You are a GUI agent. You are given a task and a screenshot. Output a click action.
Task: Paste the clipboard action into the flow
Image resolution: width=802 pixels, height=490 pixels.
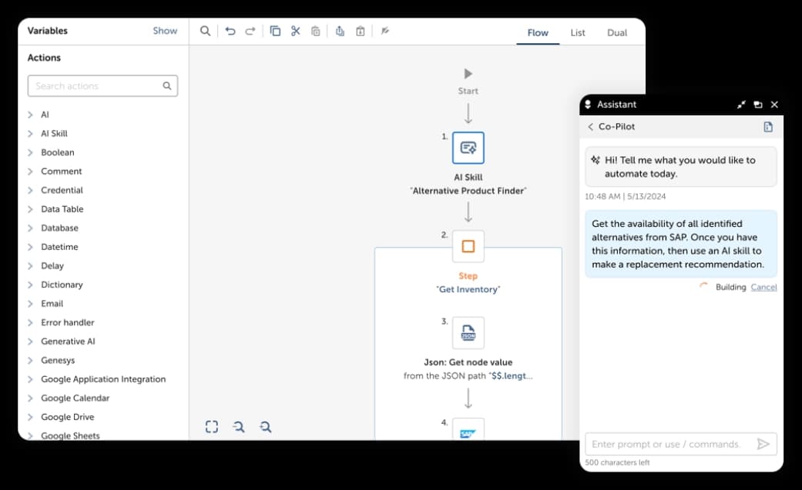315,31
